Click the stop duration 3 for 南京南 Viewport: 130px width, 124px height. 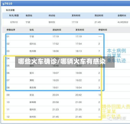point(99,88)
